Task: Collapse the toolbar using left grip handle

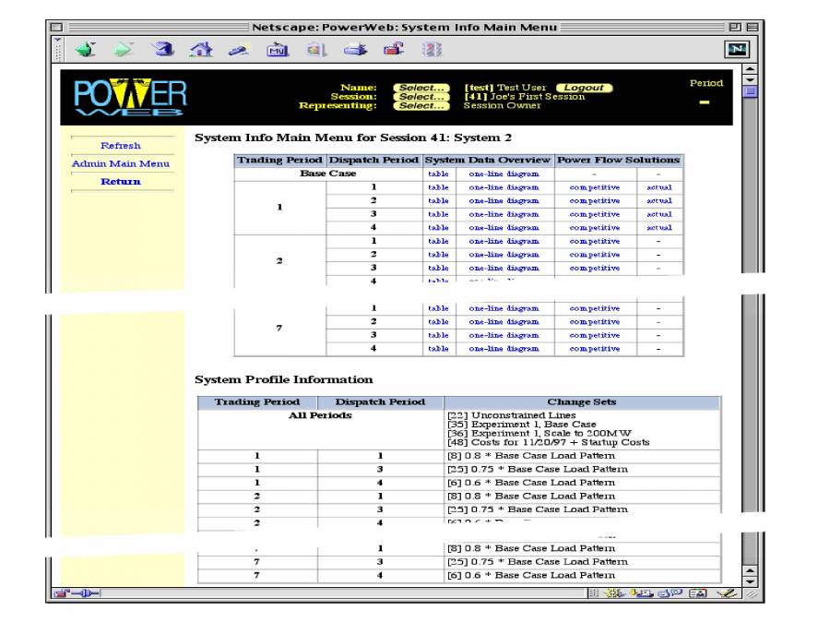Action: point(58,50)
